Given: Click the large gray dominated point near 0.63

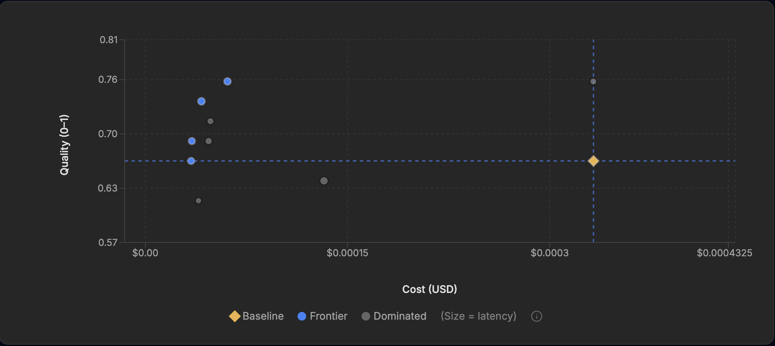Looking at the screenshot, I should coord(324,181).
